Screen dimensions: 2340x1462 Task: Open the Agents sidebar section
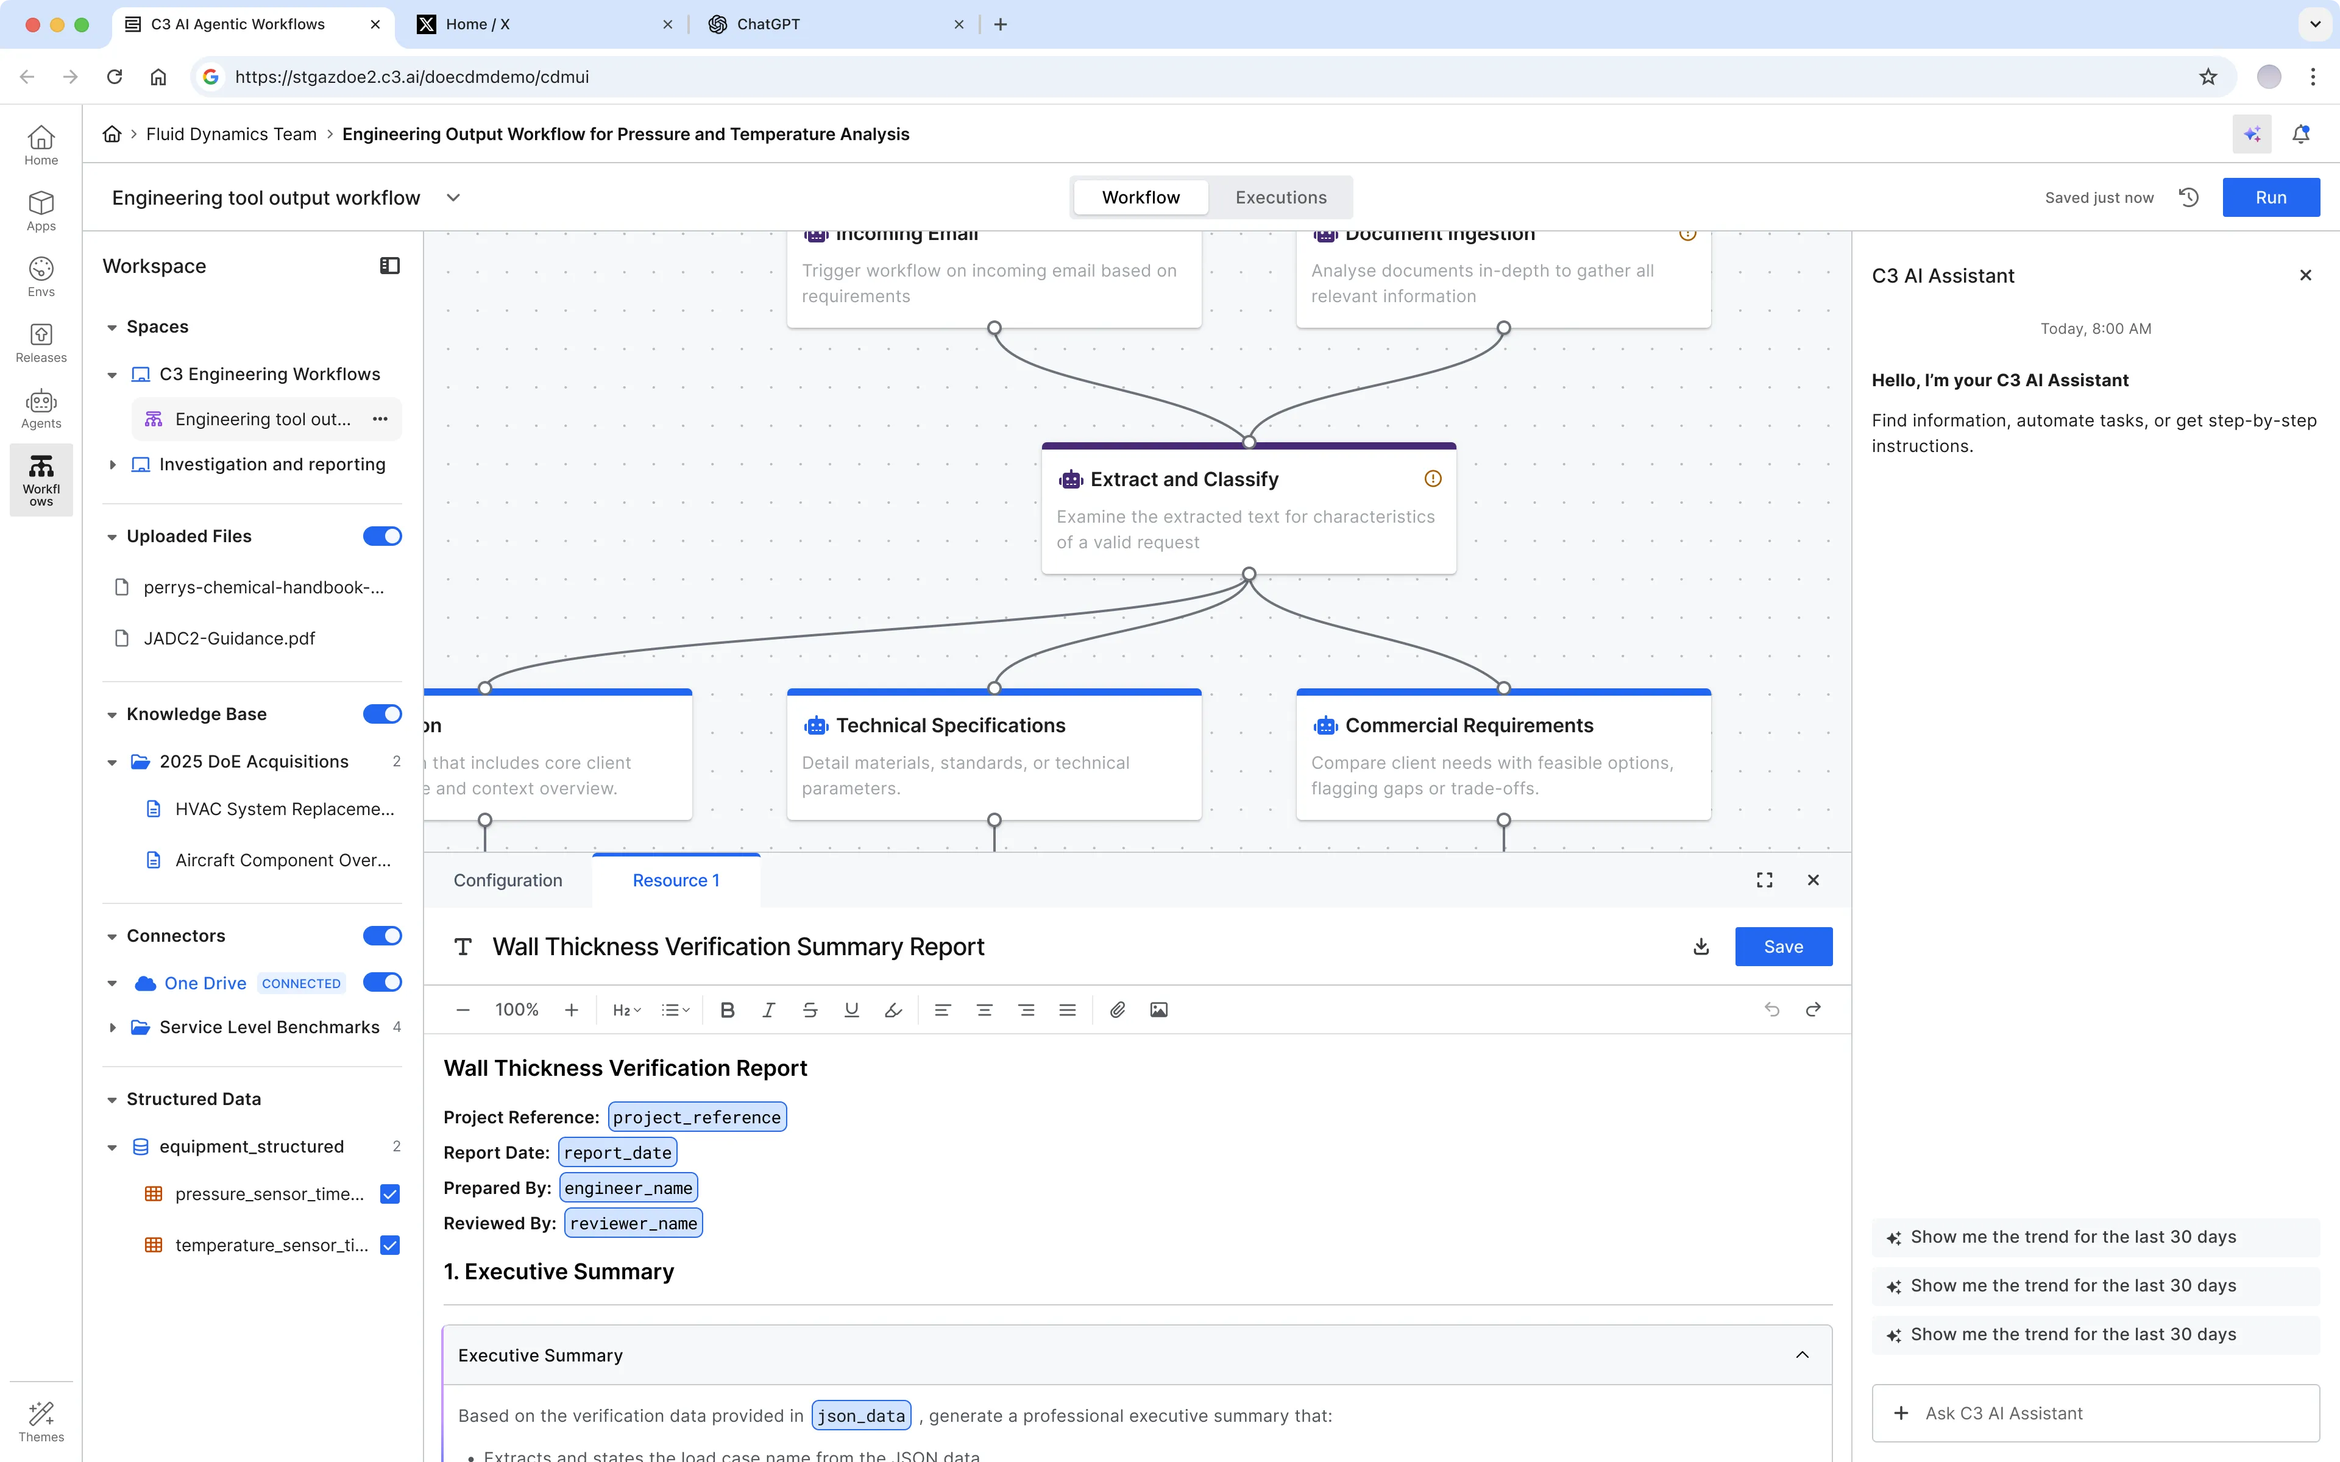tap(41, 408)
